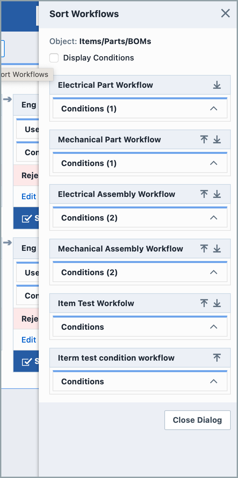The height and width of the screenshot is (478, 238).
Task: Move Item Test Workfolw to the top
Action: coord(204,303)
